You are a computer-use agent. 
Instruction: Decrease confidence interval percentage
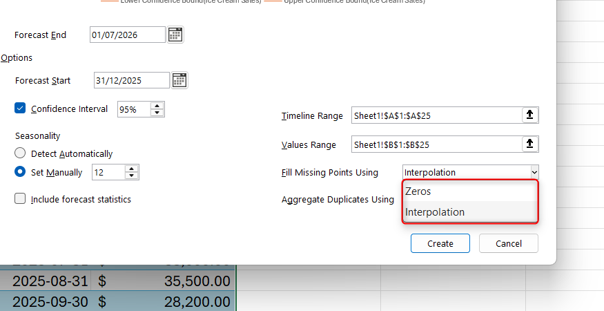click(x=157, y=113)
